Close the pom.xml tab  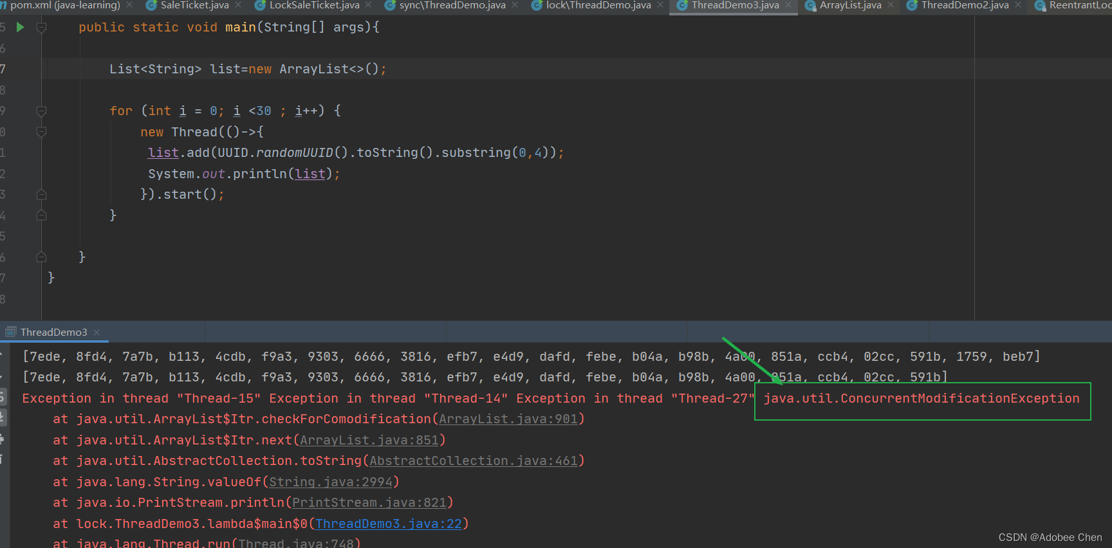point(130,5)
